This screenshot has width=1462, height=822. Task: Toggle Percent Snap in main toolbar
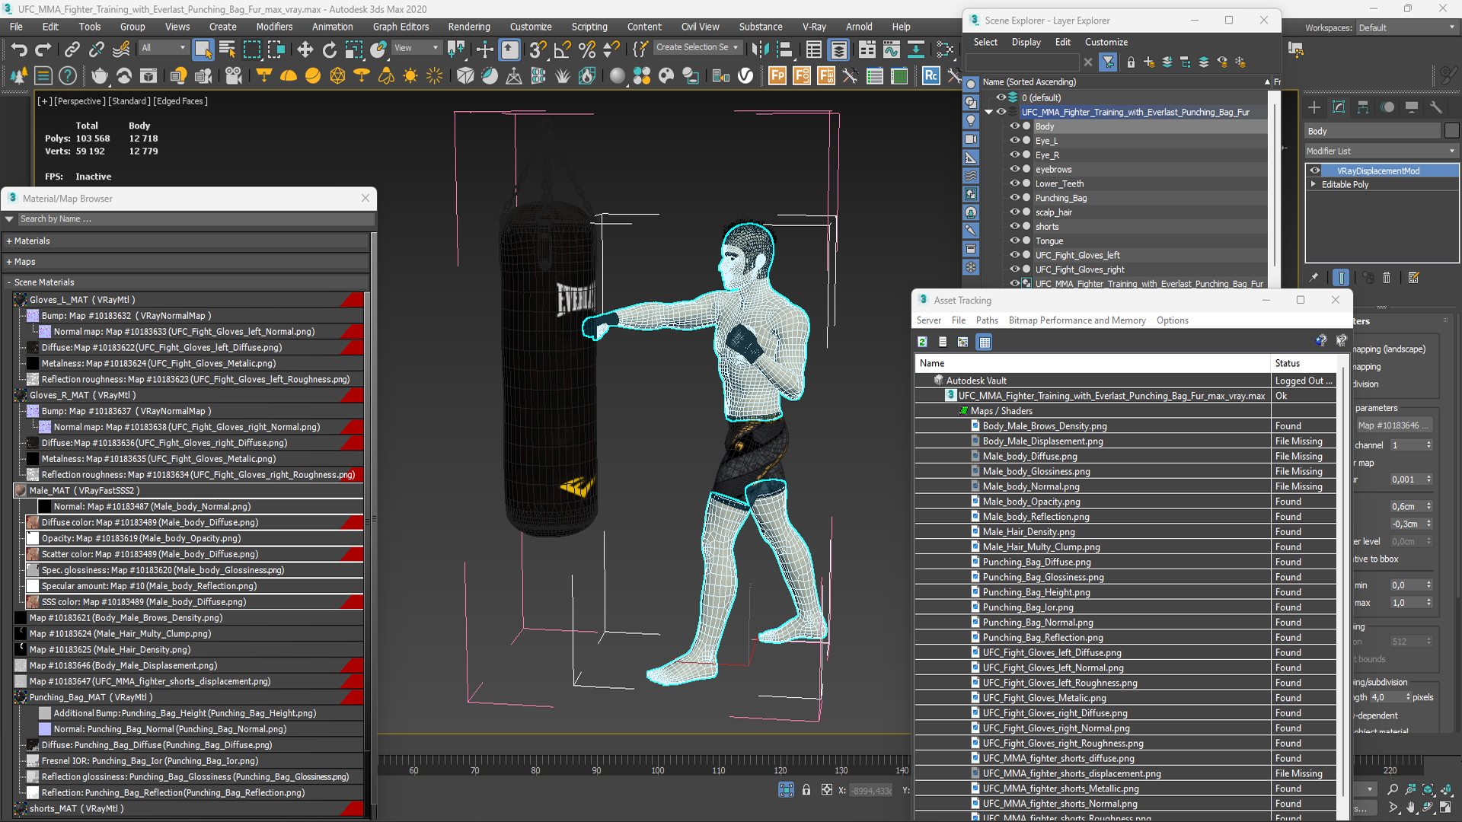pyautogui.click(x=586, y=50)
